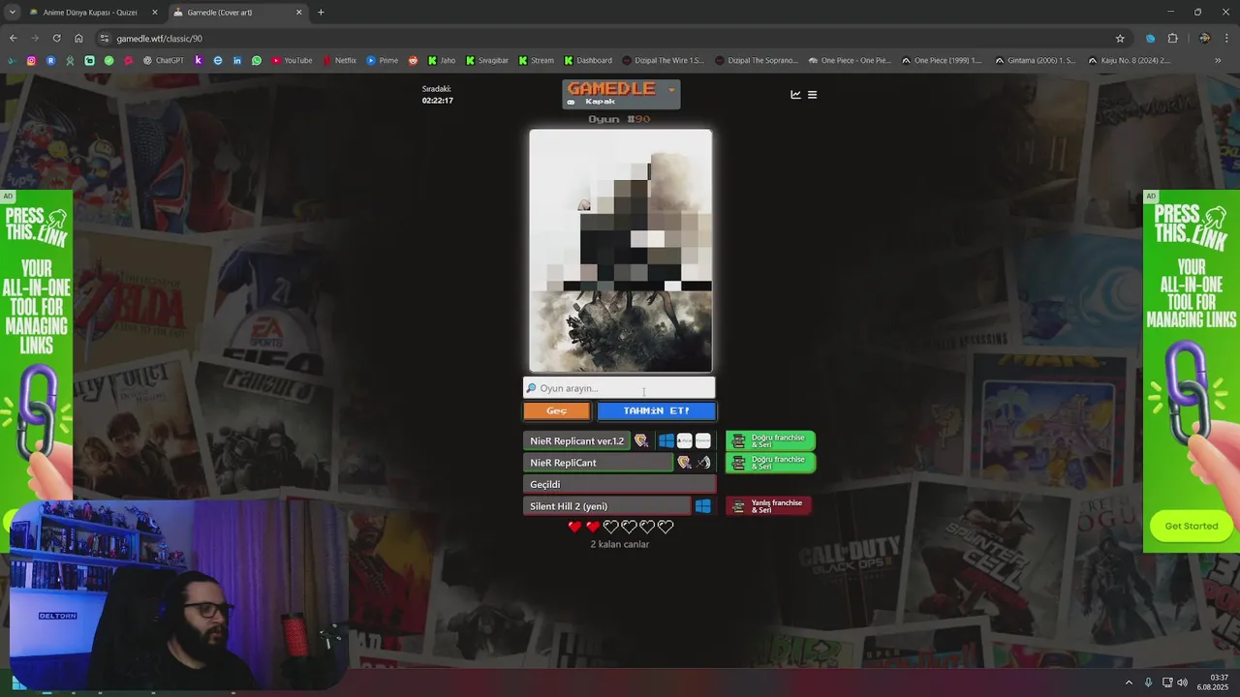
Task: View site information icon in address bar
Action: [105, 38]
